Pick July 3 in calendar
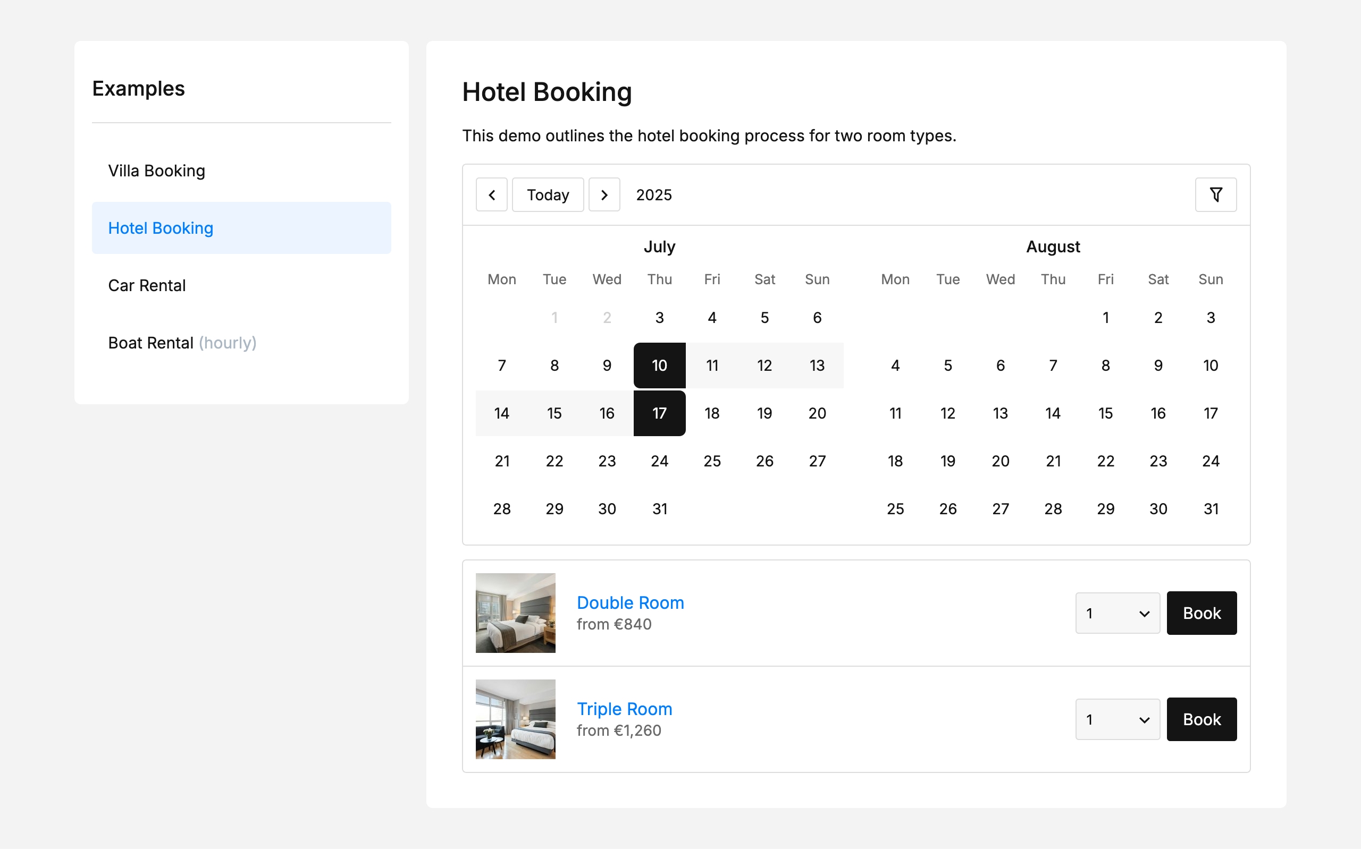The width and height of the screenshot is (1361, 850). point(659,318)
